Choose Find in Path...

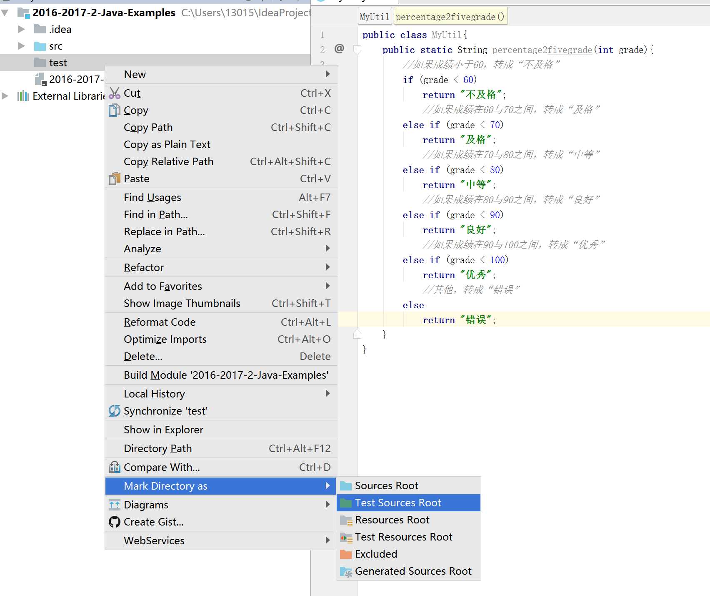[x=221, y=214]
